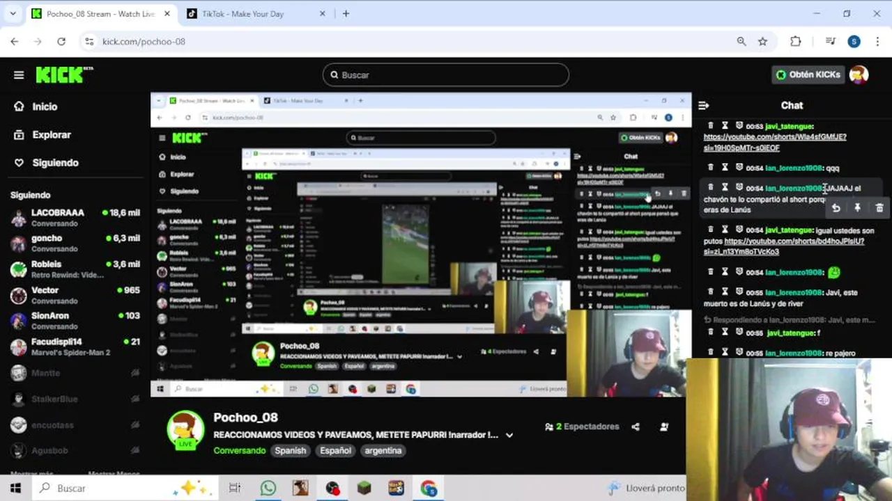Open the user profile avatar menu
This screenshot has height=501, width=892.
pyautogui.click(x=859, y=74)
